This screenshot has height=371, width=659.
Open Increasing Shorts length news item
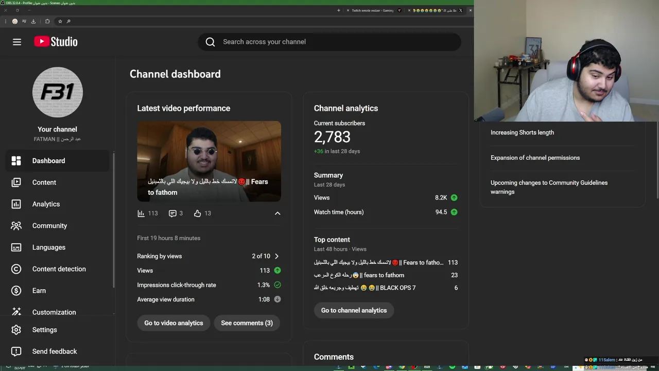coord(522,132)
